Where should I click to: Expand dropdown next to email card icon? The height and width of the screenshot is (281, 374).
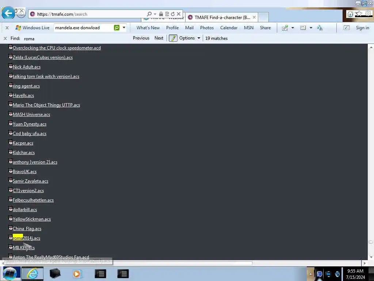pos(311,28)
